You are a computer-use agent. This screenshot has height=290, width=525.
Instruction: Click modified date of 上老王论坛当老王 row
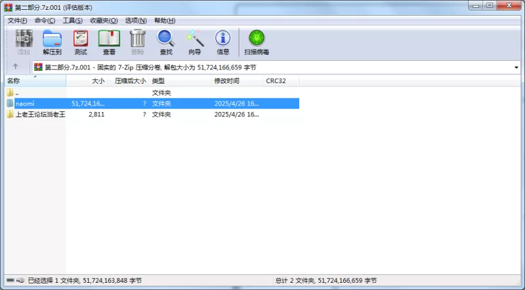pos(237,115)
